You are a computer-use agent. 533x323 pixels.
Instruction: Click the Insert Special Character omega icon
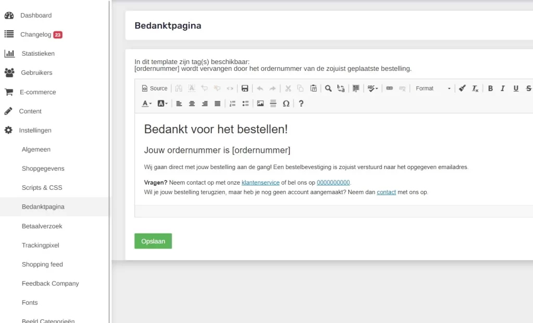[x=286, y=104]
